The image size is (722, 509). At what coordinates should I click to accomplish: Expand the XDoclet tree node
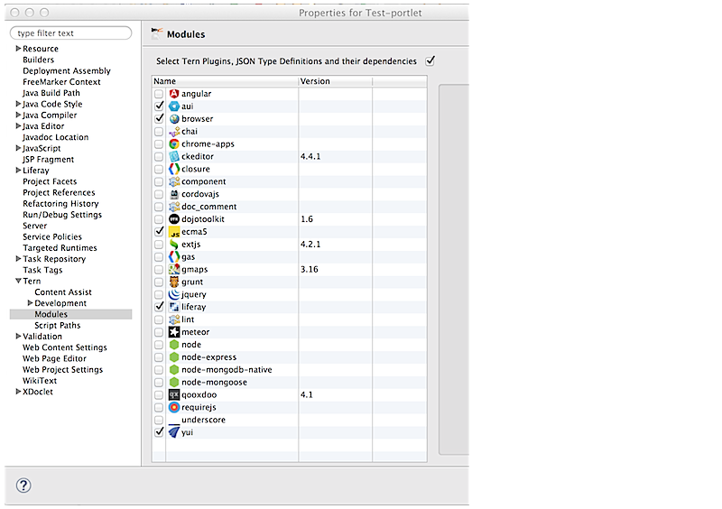[x=18, y=391]
